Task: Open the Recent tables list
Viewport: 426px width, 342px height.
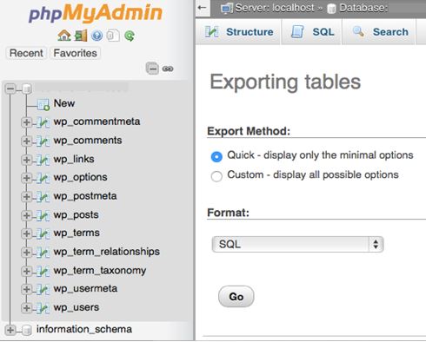Action: point(26,53)
